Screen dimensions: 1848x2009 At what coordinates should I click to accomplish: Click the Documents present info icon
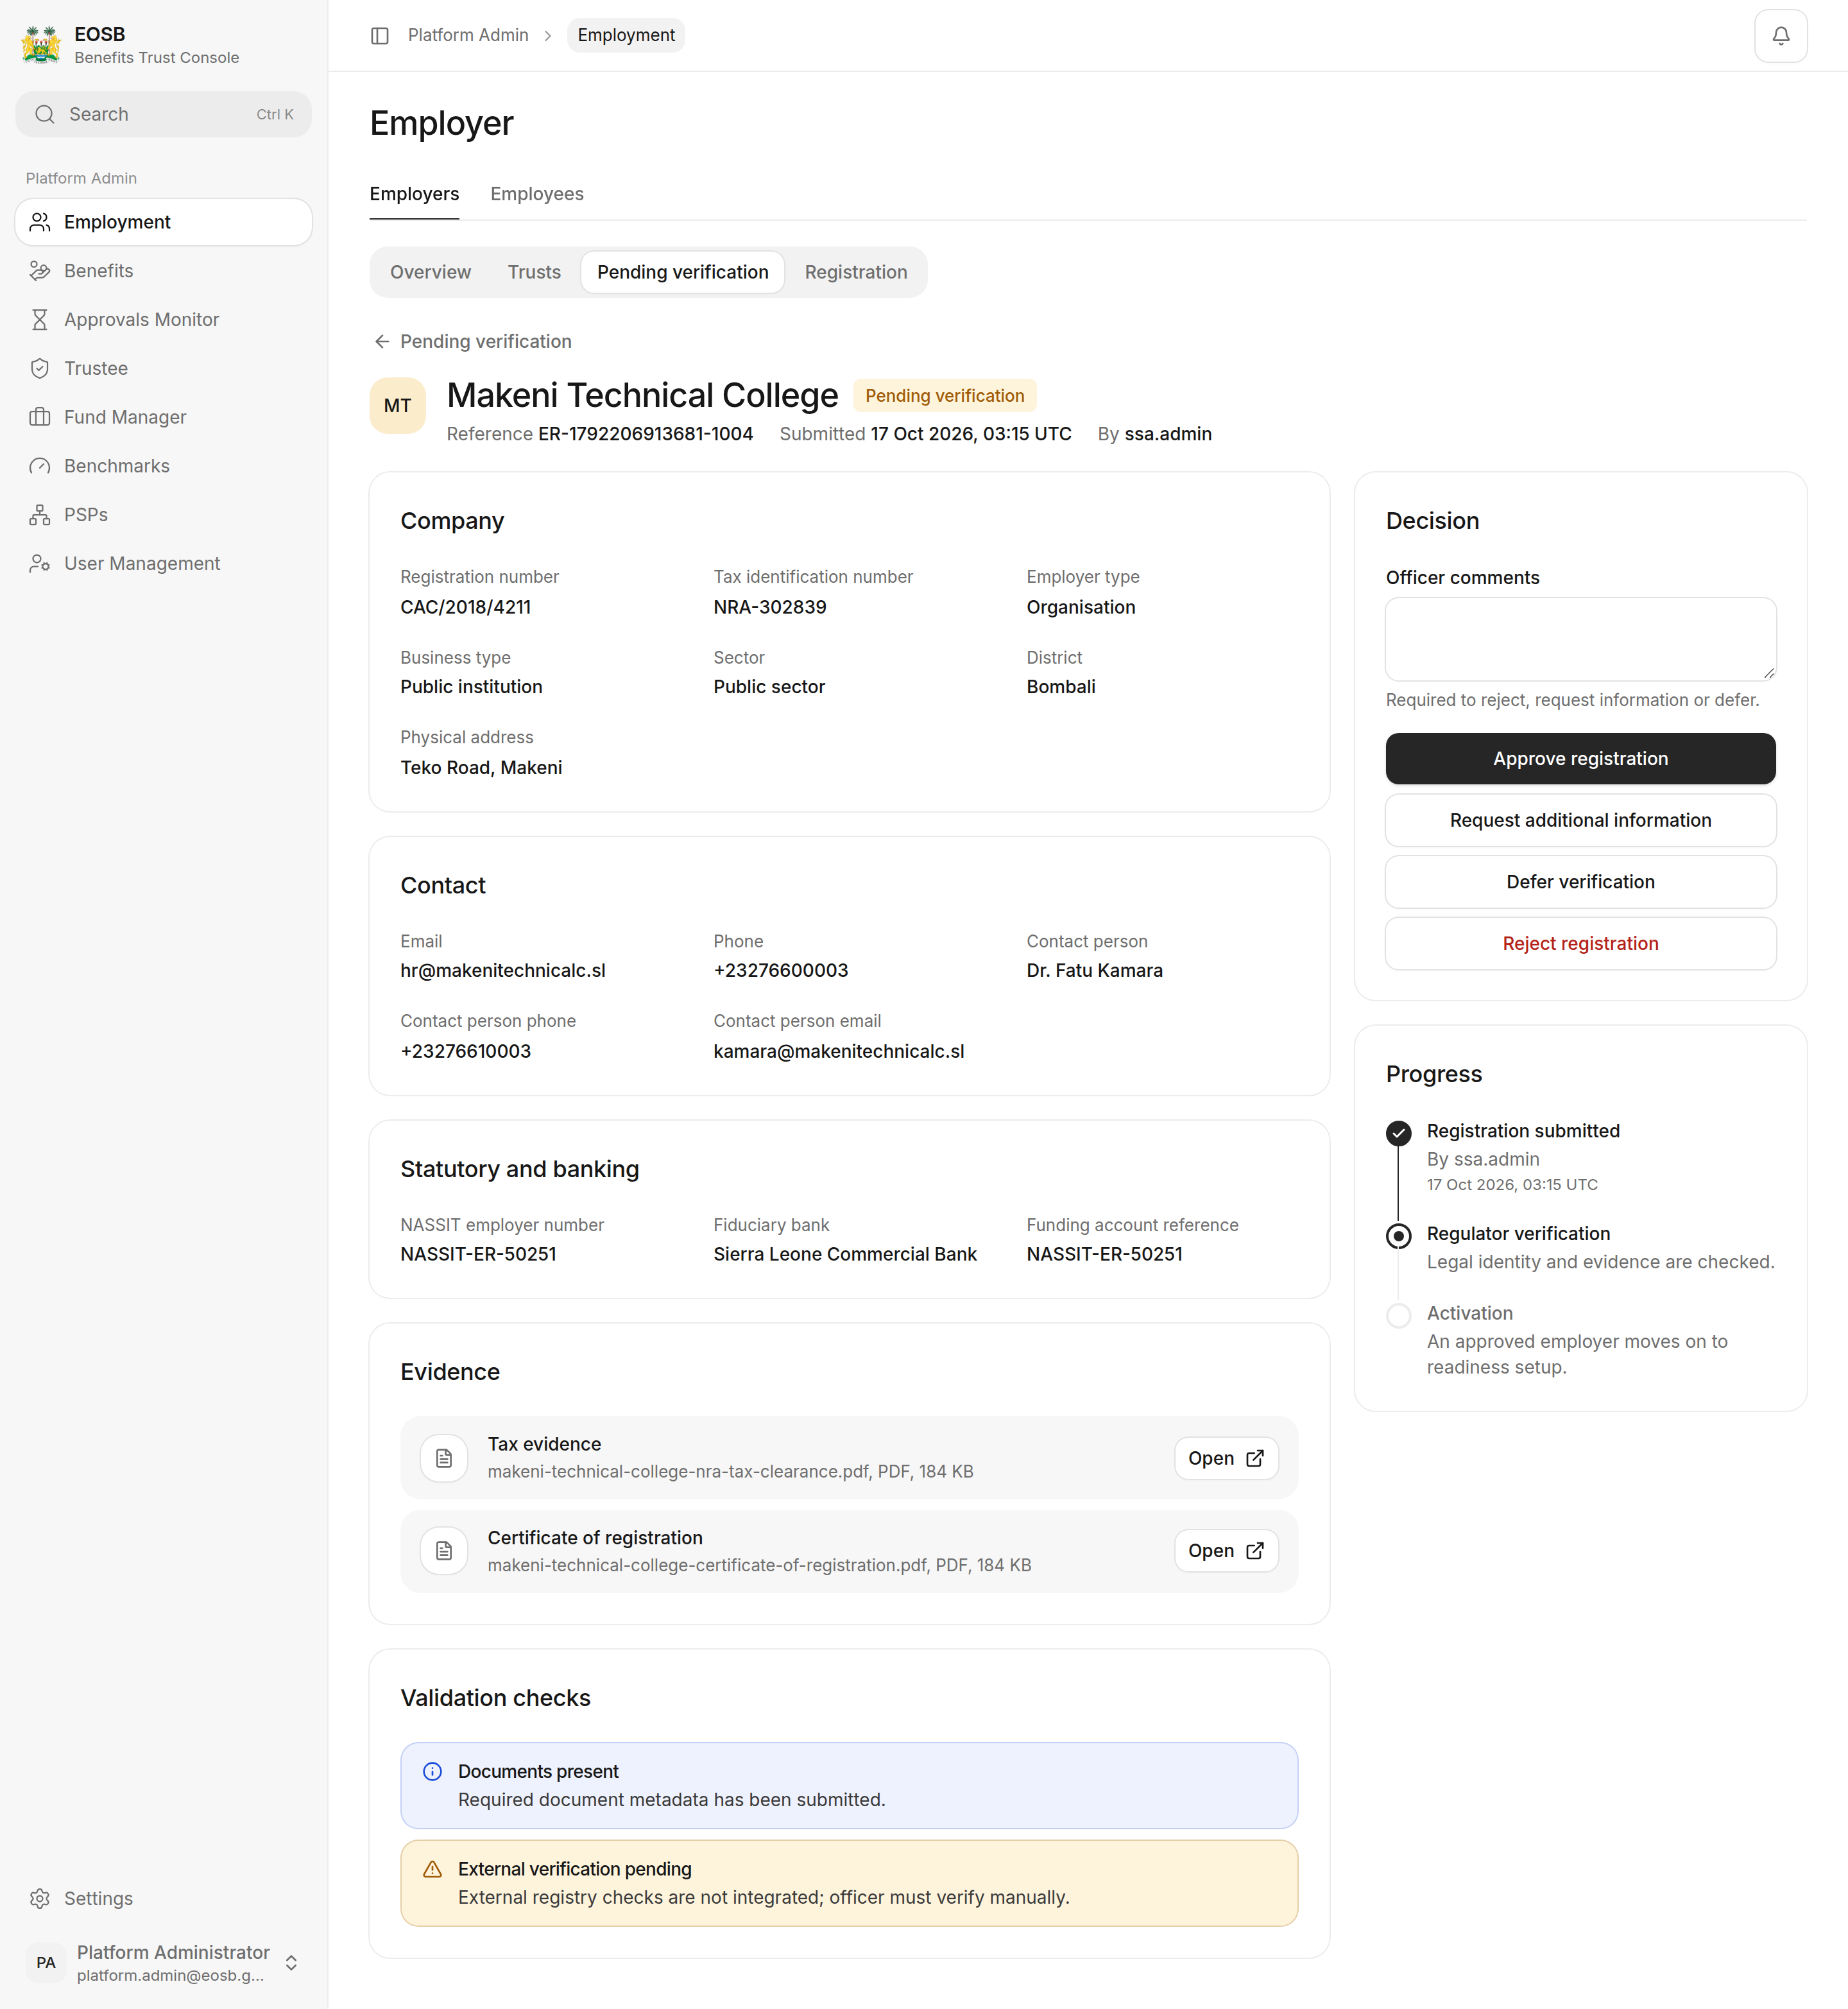[x=433, y=1772]
